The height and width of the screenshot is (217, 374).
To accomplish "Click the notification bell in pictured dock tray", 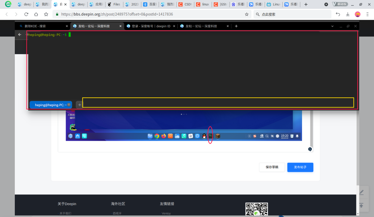I will [297, 136].
